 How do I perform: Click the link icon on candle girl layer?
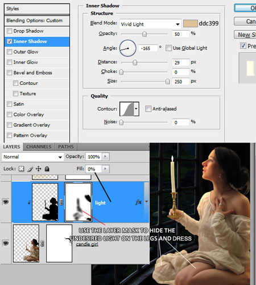tap(42, 243)
